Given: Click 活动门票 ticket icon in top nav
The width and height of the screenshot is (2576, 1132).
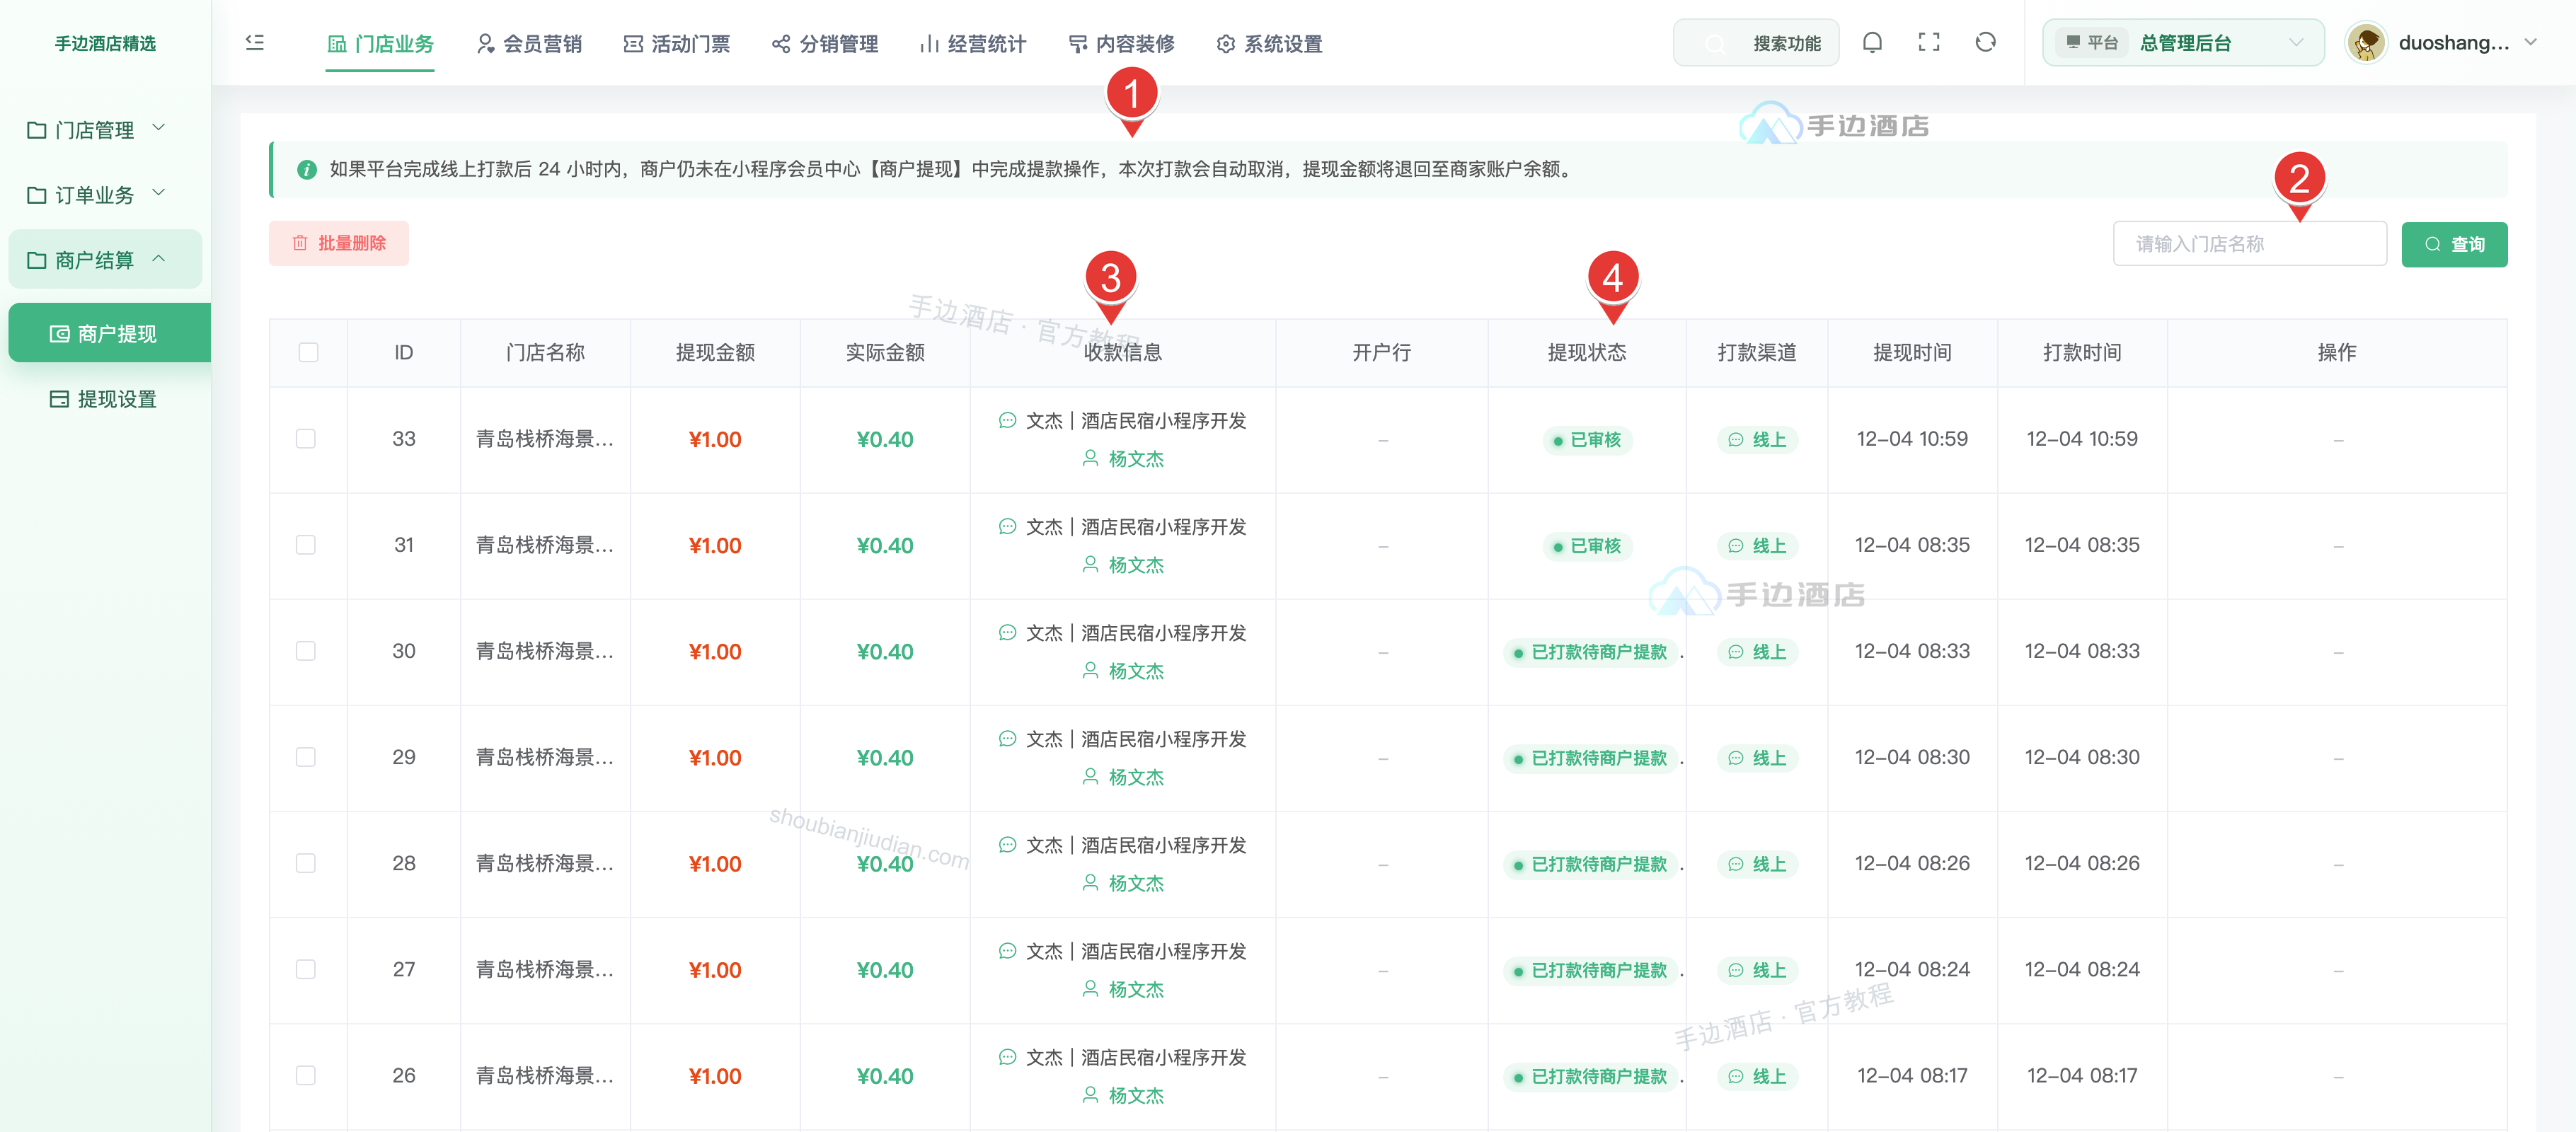Looking at the screenshot, I should pyautogui.click(x=633, y=44).
